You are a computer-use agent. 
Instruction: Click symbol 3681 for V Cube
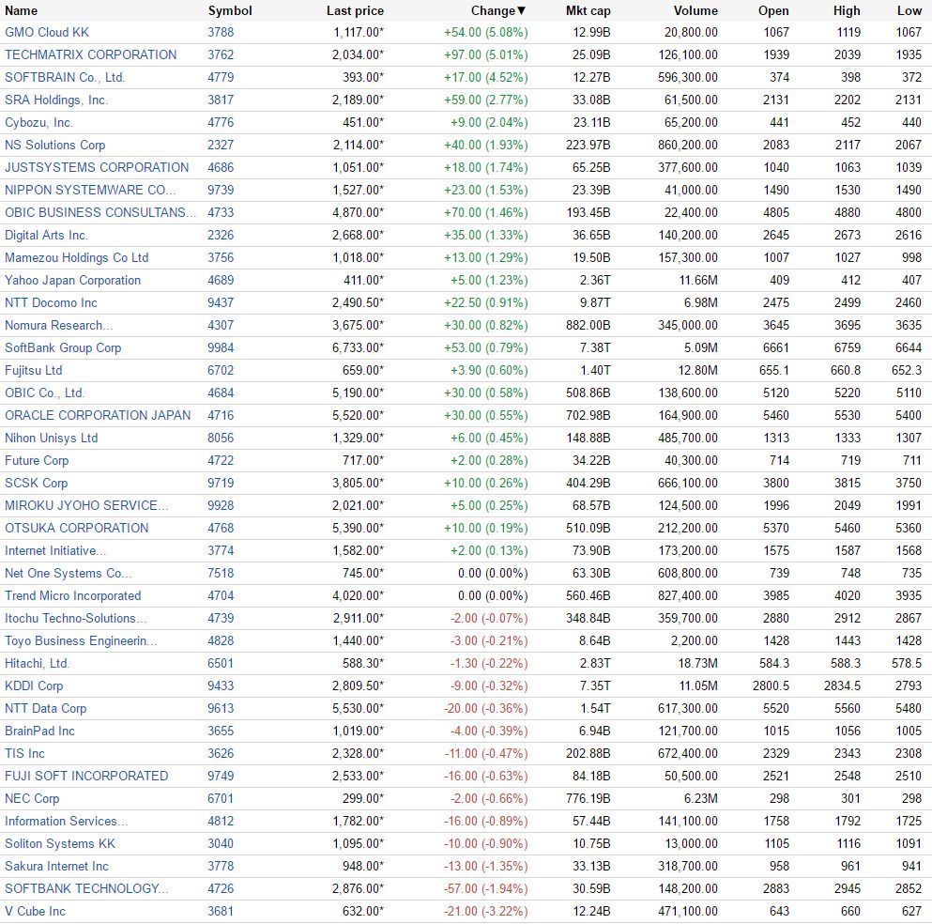[x=221, y=912]
